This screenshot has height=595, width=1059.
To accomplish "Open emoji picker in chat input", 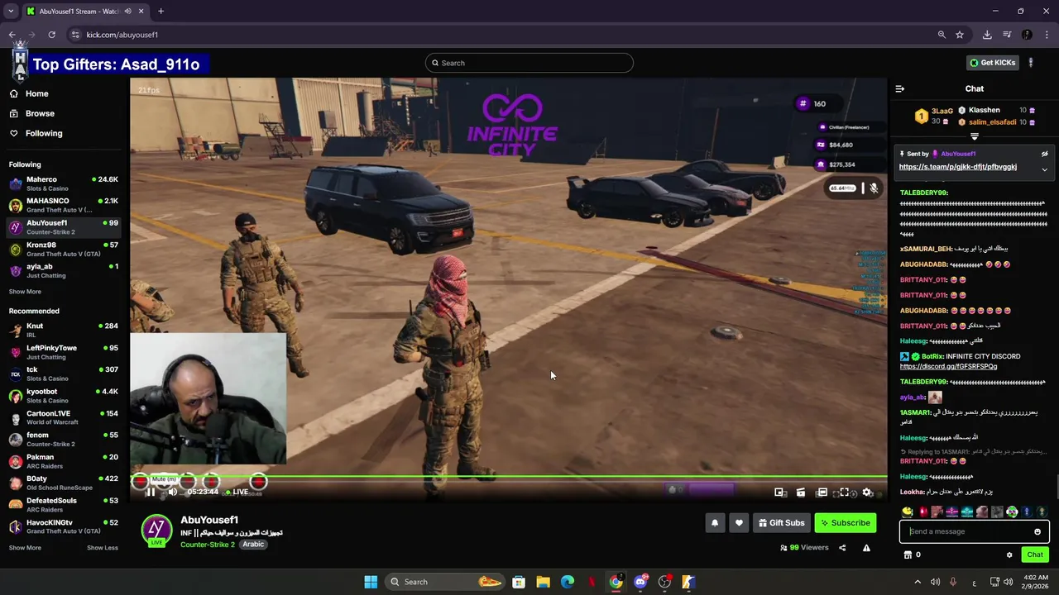I will (1037, 531).
